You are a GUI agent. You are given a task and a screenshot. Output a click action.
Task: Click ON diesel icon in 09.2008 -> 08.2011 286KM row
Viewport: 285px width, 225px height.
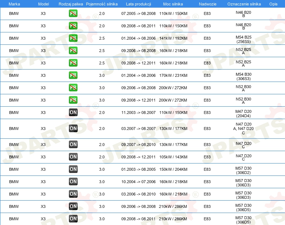coord(73,218)
